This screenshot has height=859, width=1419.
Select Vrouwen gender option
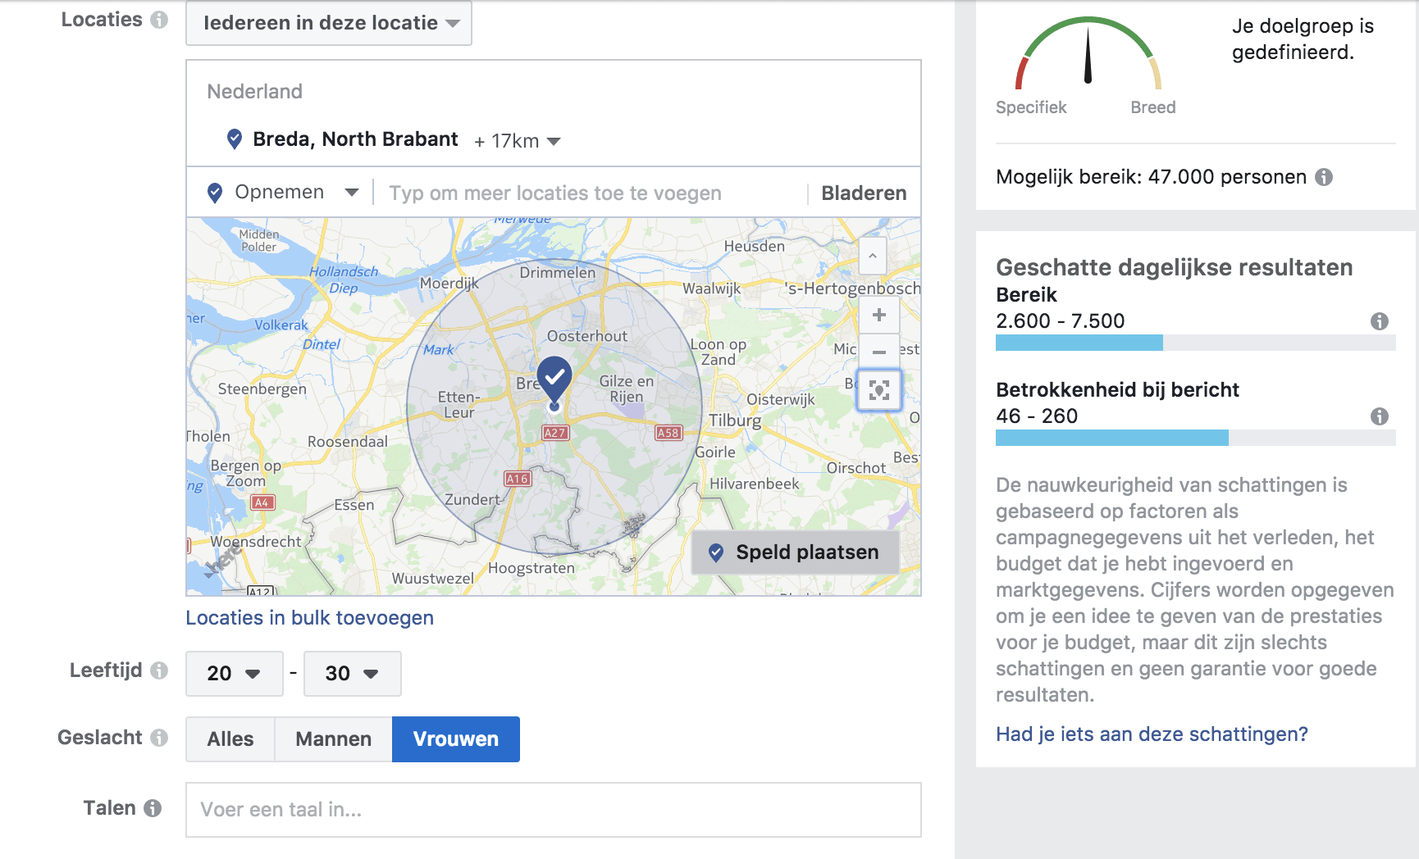click(x=456, y=739)
